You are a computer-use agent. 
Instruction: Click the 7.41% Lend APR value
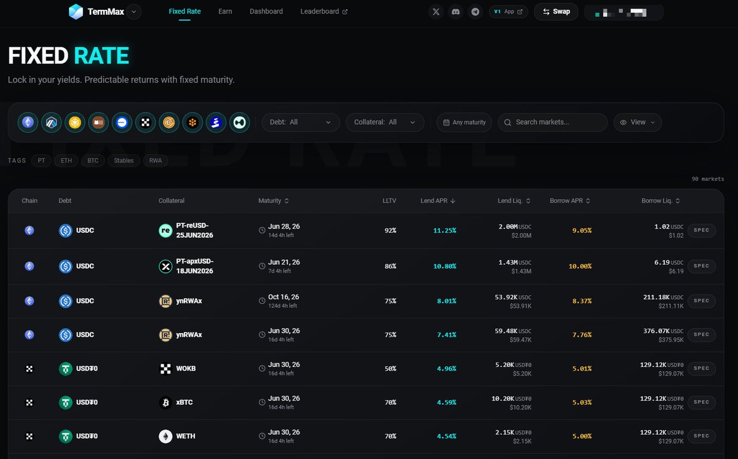[446, 335]
